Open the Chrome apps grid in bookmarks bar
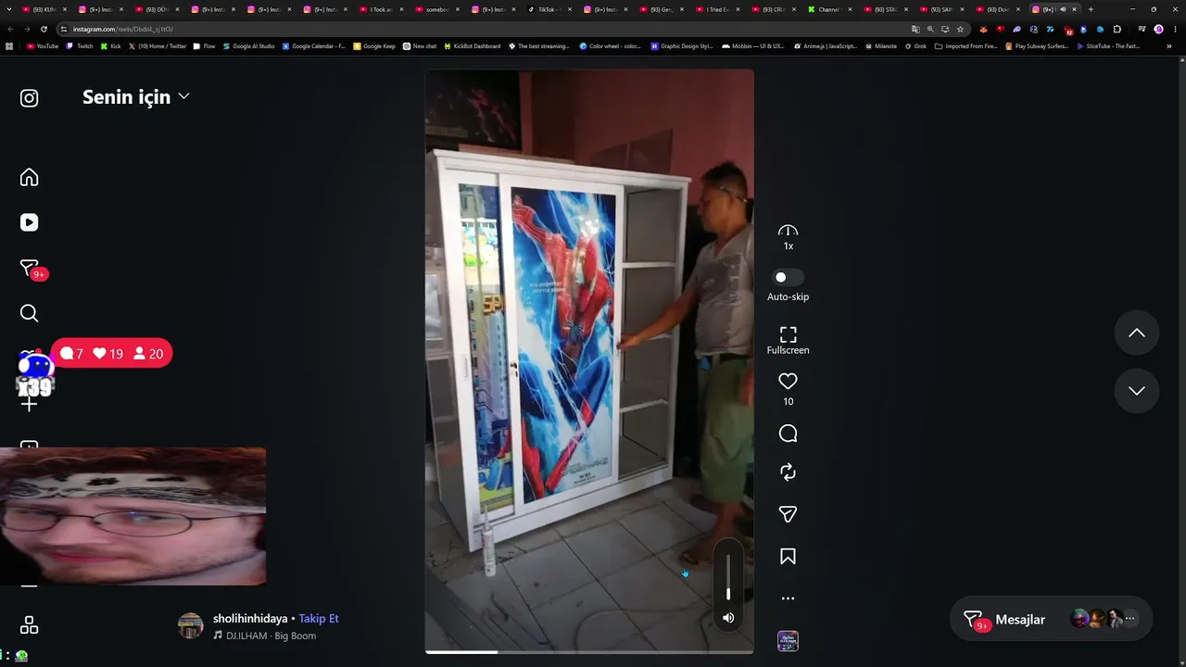Image resolution: width=1186 pixels, height=667 pixels. 10,46
